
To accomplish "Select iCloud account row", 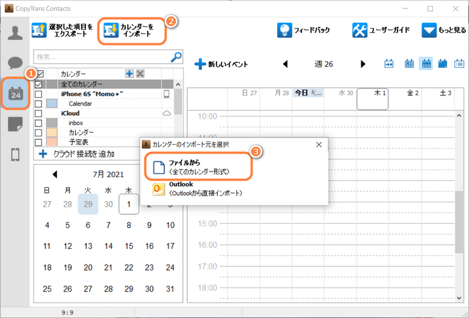I will pos(104,113).
